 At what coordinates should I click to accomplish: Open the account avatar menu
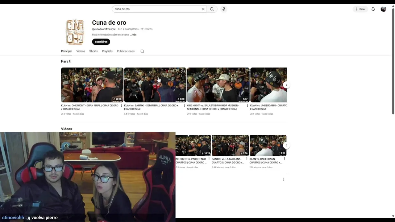pyautogui.click(x=384, y=9)
